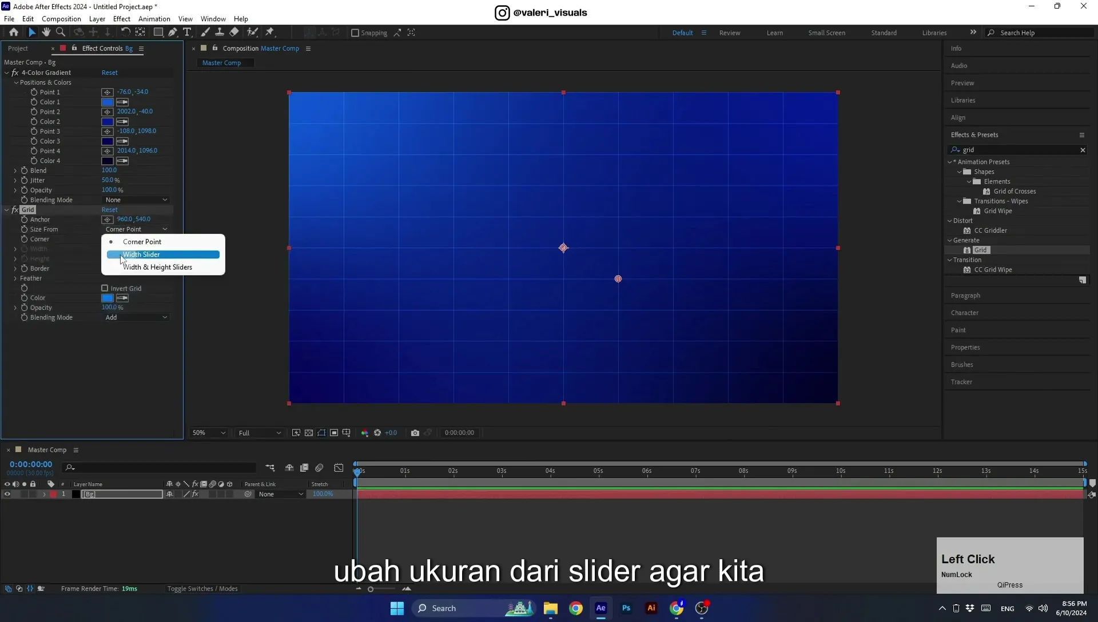Toggle the fx switch on the Bg layer
This screenshot has height=622, width=1098.
coord(195,495)
